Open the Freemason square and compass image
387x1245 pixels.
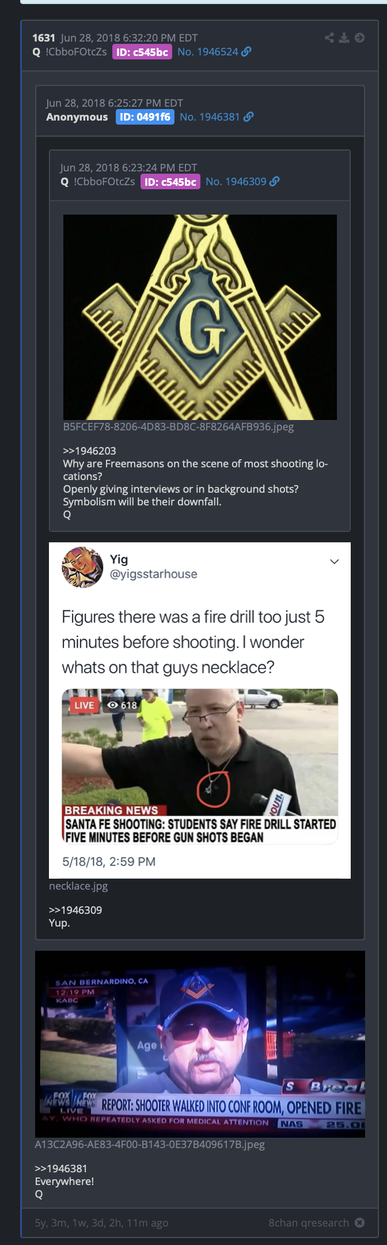pyautogui.click(x=200, y=317)
